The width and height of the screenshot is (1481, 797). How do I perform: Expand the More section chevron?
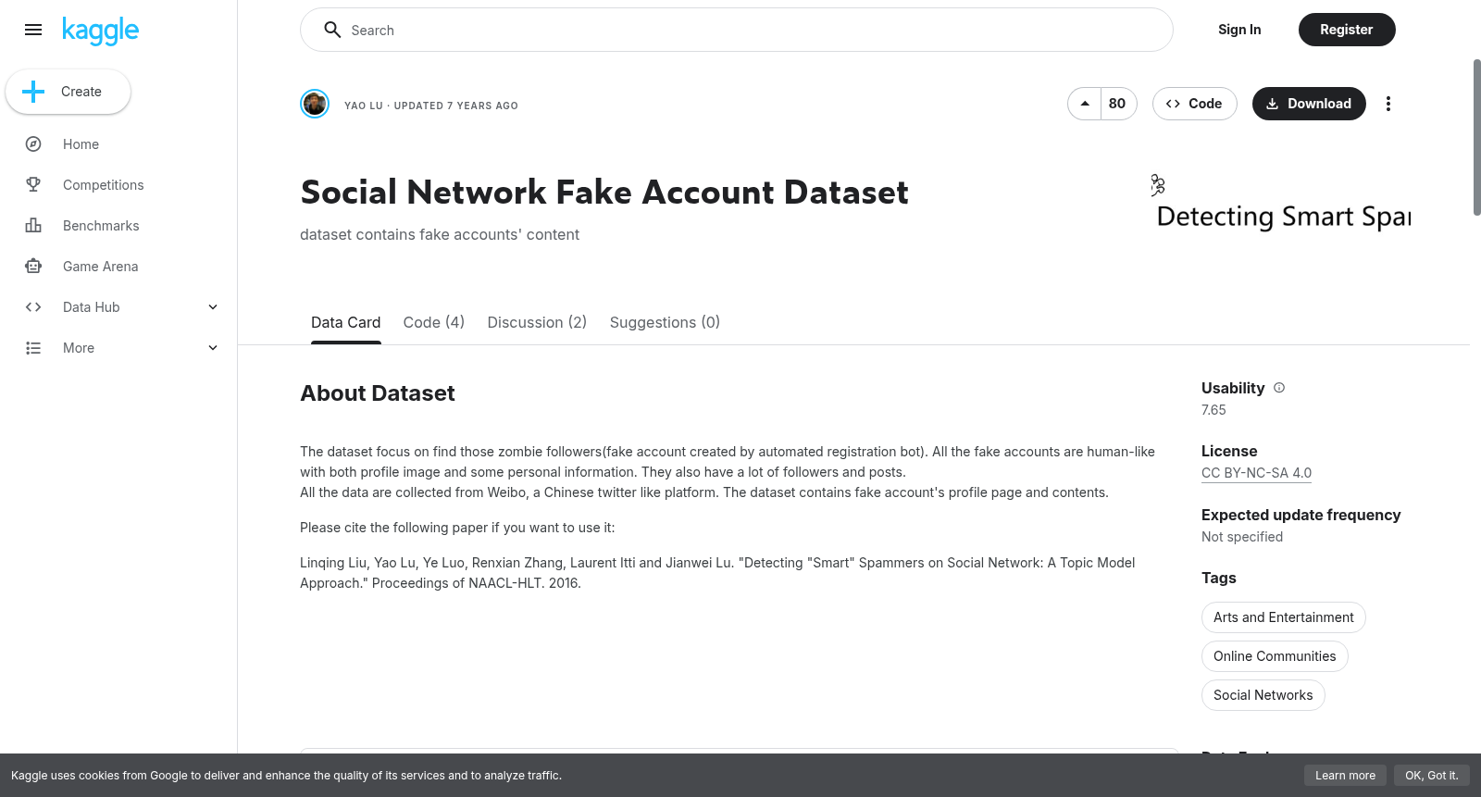213,348
